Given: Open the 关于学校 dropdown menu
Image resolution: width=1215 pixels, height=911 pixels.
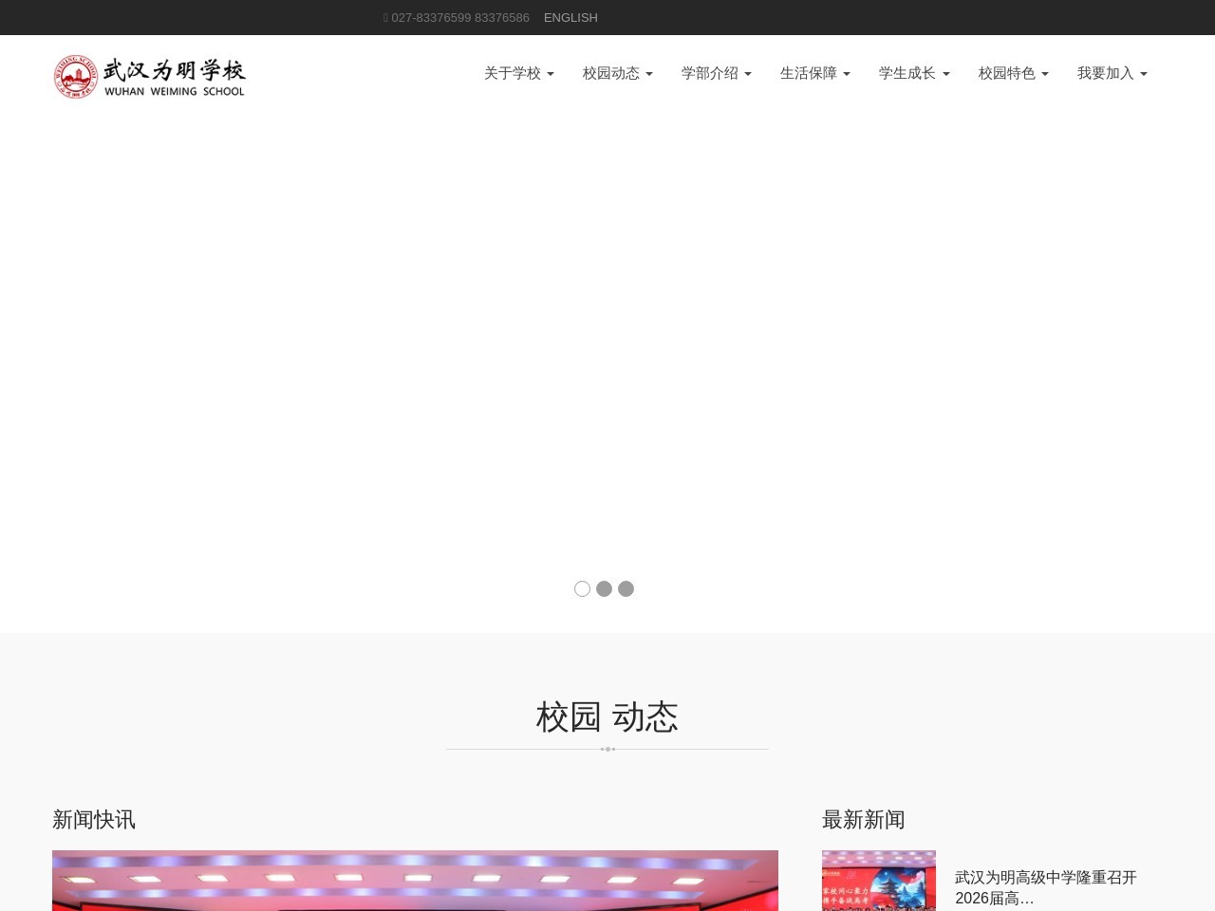Looking at the screenshot, I should tap(519, 73).
